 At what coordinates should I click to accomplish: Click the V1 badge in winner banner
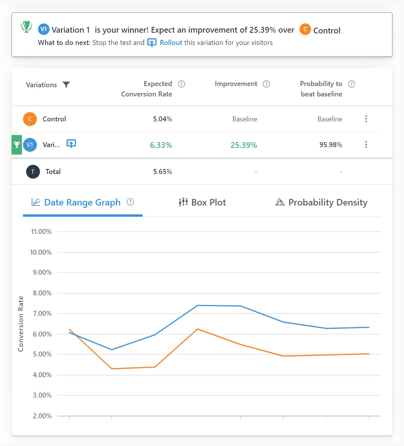[43, 30]
